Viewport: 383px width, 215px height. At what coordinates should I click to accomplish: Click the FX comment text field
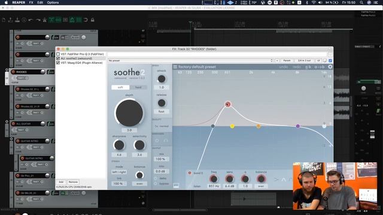[217, 54]
